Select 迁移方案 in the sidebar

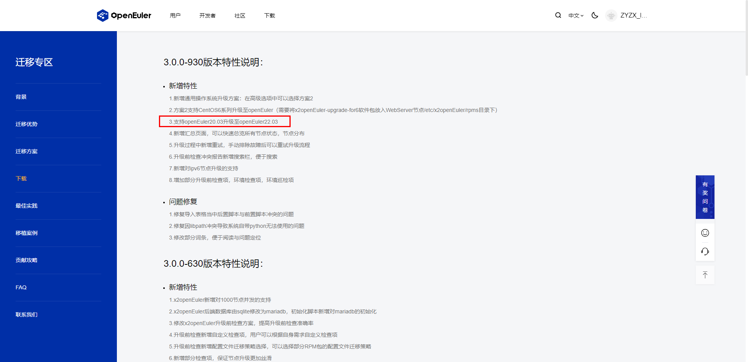click(26, 151)
